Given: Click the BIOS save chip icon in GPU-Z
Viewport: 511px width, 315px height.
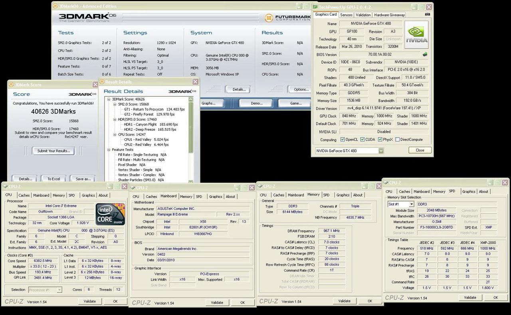Looking at the screenshot, I should [x=425, y=54].
